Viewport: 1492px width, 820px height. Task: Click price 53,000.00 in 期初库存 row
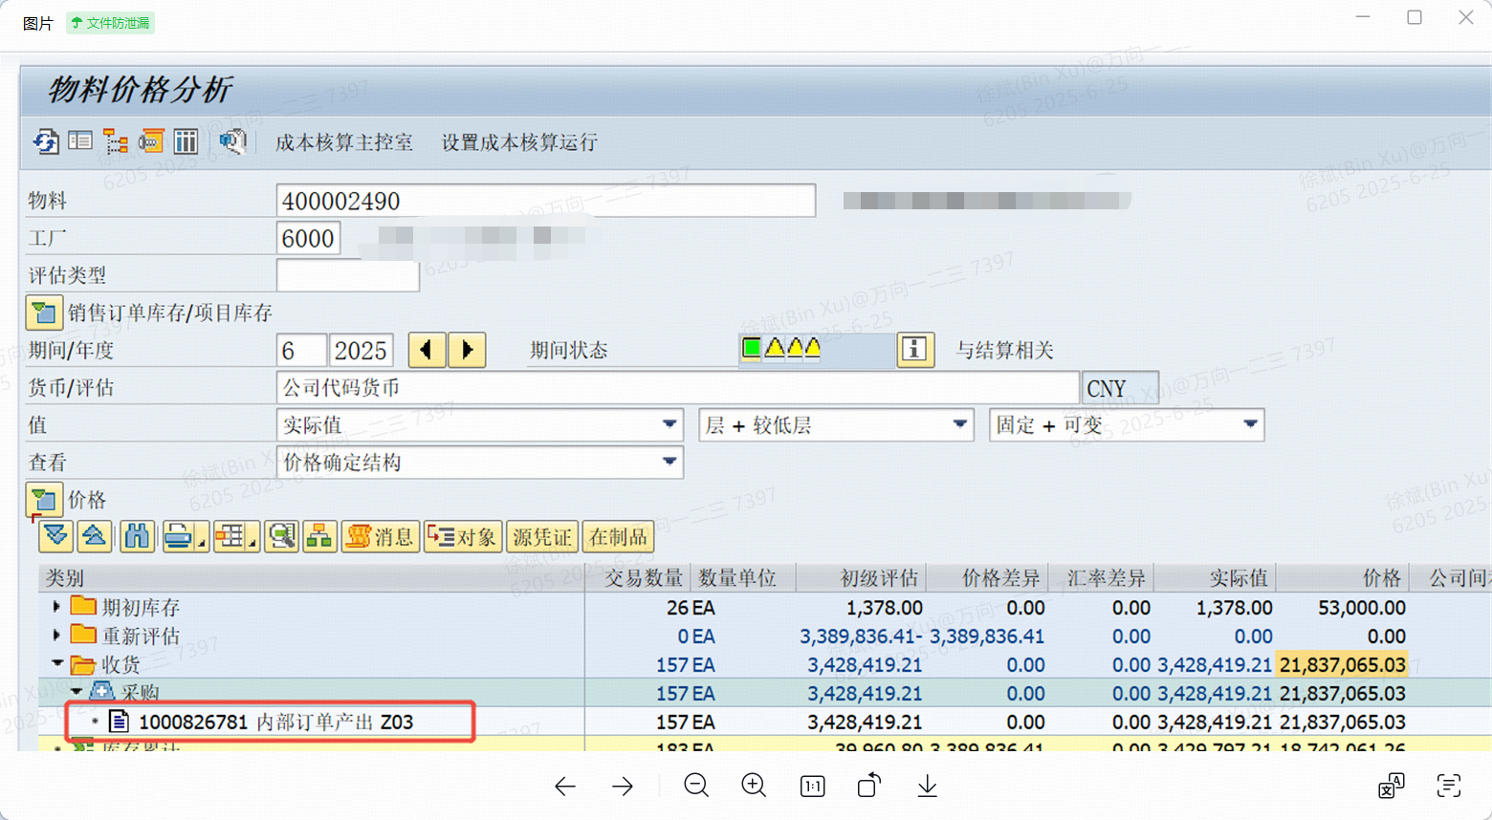coord(1362,608)
